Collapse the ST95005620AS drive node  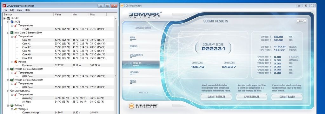pos(8,91)
